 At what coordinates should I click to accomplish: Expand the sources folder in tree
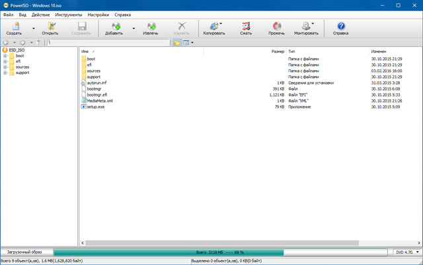[5, 67]
